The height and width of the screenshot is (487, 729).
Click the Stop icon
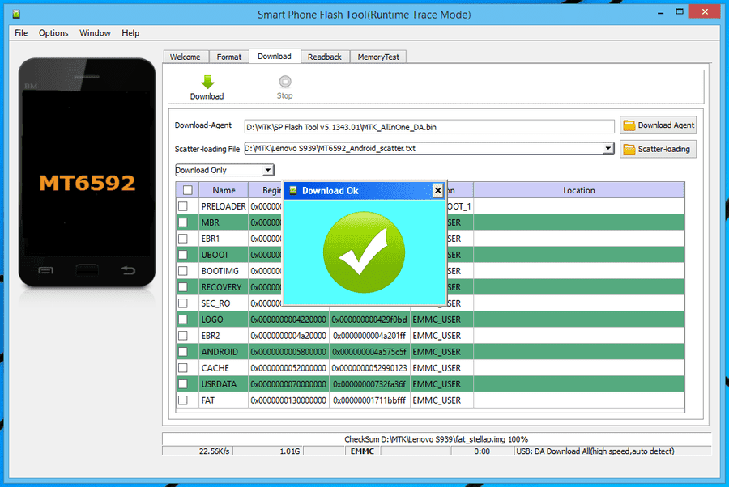(x=285, y=82)
